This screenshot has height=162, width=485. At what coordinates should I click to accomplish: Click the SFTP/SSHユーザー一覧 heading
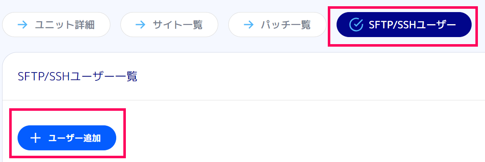coord(78,76)
